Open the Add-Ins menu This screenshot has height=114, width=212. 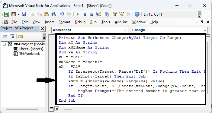point(121,22)
